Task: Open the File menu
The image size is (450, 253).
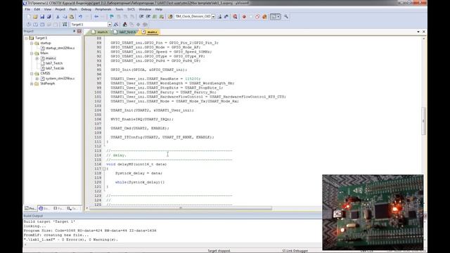Action: tap(27, 9)
